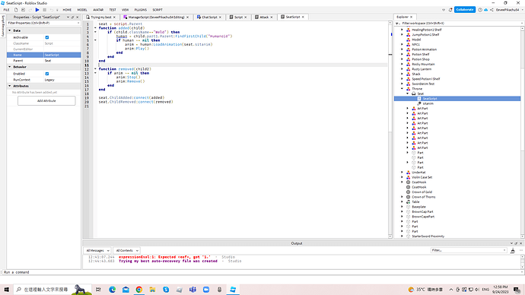This screenshot has height=295, width=525.
Task: Switch to the Trying my best tab
Action: click(x=100, y=17)
